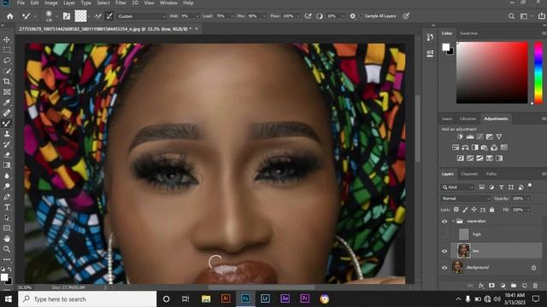Click current brush load swatch
Viewport: 547px width, 307px height.
click(x=80, y=16)
